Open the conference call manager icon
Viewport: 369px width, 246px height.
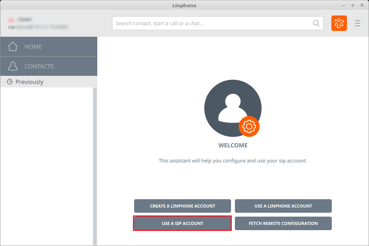339,23
